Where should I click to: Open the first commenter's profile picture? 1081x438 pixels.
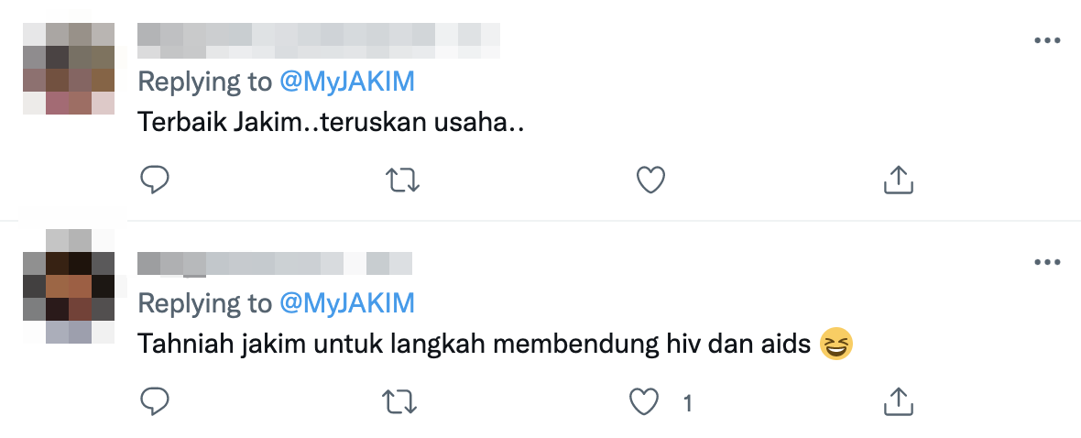pyautogui.click(x=69, y=69)
